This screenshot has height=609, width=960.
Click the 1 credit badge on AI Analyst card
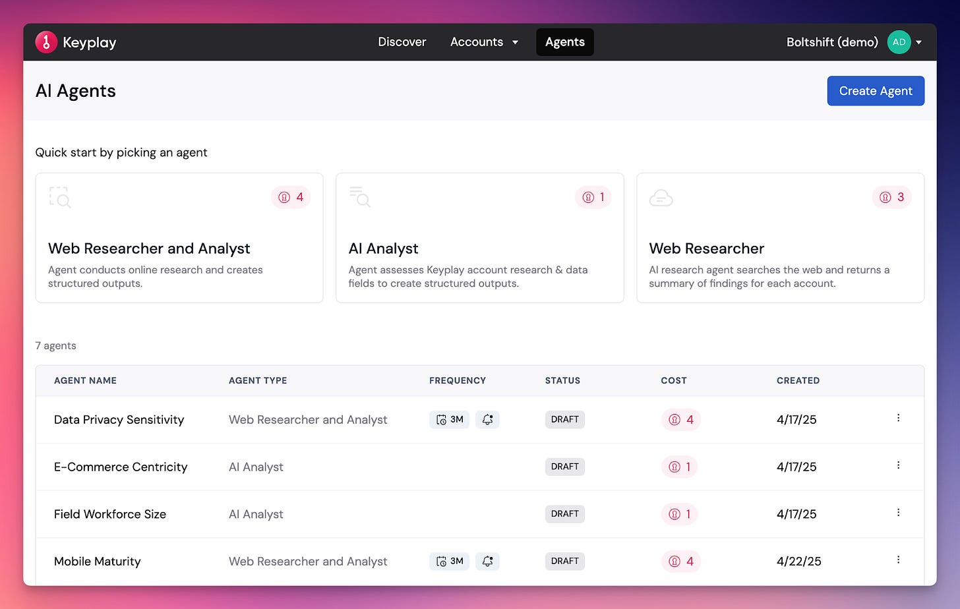[593, 197]
